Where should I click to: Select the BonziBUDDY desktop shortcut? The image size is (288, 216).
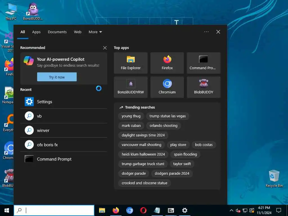(33, 11)
